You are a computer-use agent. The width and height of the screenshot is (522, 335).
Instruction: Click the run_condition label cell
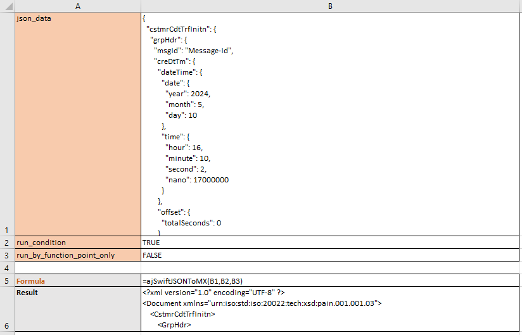tap(77, 243)
